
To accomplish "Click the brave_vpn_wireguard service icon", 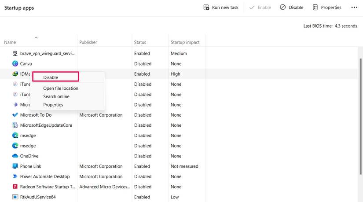I will [x=15, y=54].
